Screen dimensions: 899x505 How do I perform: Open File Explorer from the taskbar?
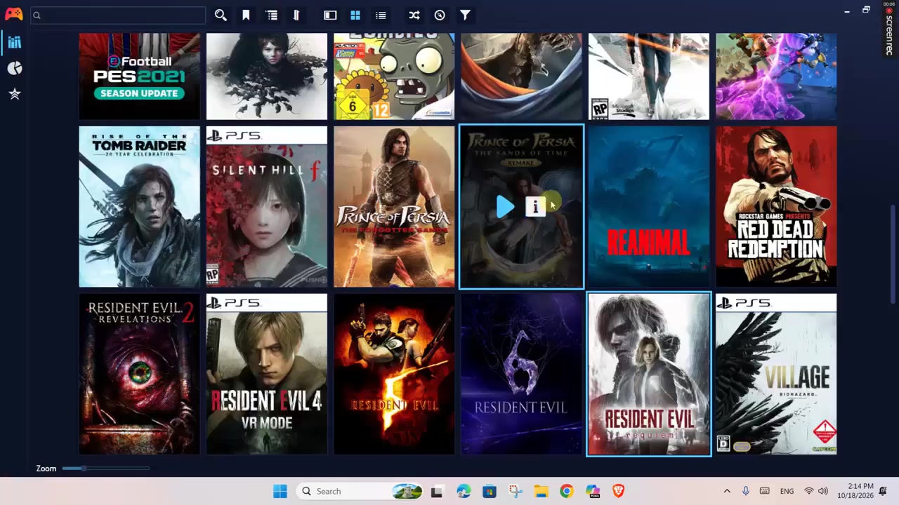[541, 491]
